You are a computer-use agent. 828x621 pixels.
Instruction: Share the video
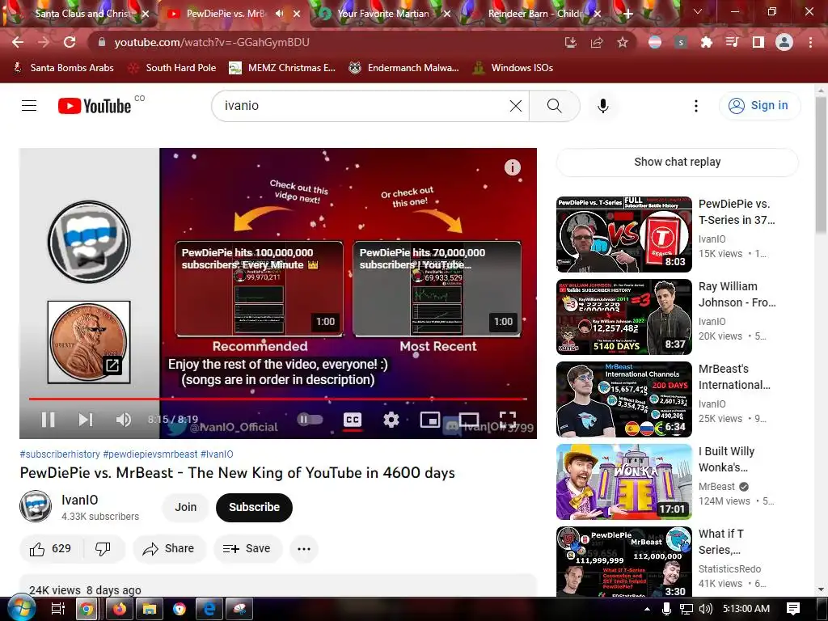168,549
